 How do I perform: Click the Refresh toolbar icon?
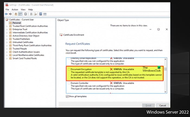point(31,14)
